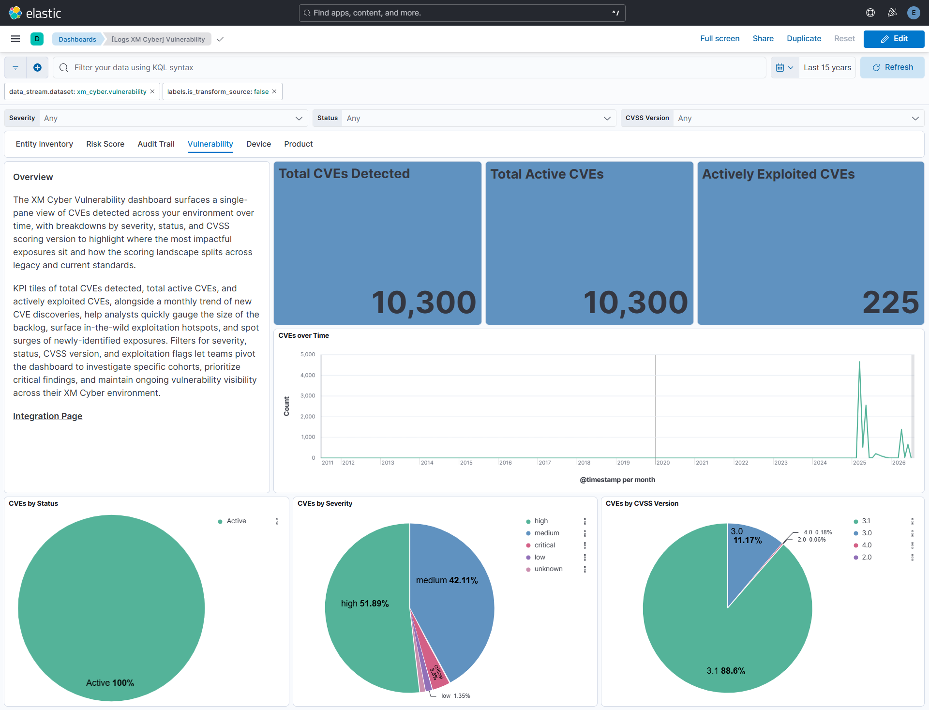929x710 pixels.
Task: Open legend options for CVSS 2.0
Action: click(x=913, y=558)
